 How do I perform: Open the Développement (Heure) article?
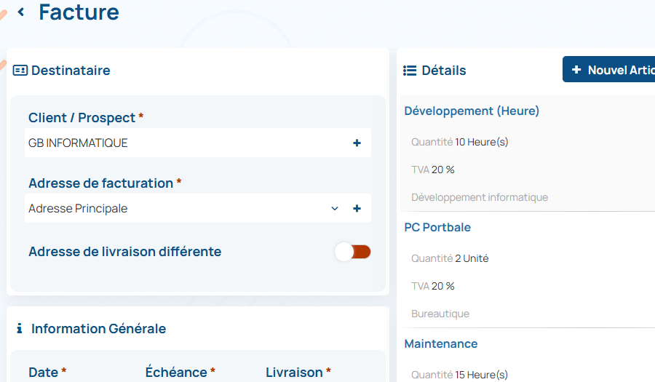click(x=472, y=111)
